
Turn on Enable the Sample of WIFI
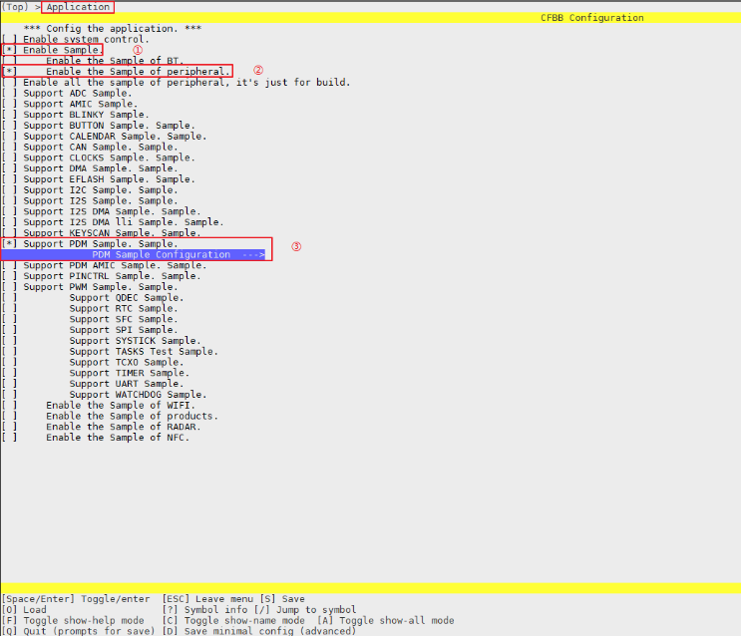(10, 406)
